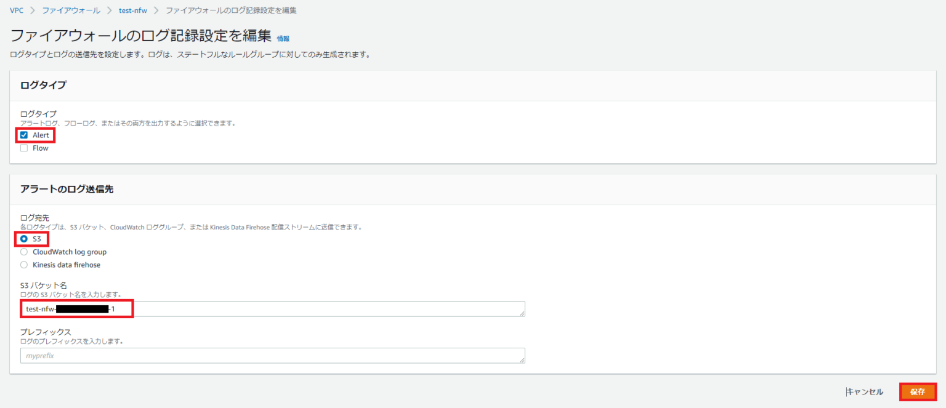Click the S3 バケット名 input field
Viewport: 946px width, 408px height.
(x=271, y=309)
